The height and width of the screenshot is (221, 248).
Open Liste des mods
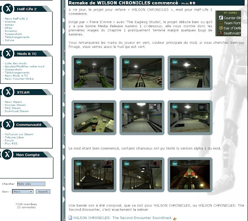(x=15, y=63)
